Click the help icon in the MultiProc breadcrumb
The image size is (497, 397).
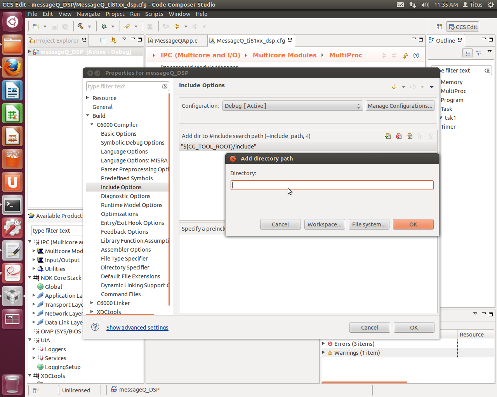(416, 55)
